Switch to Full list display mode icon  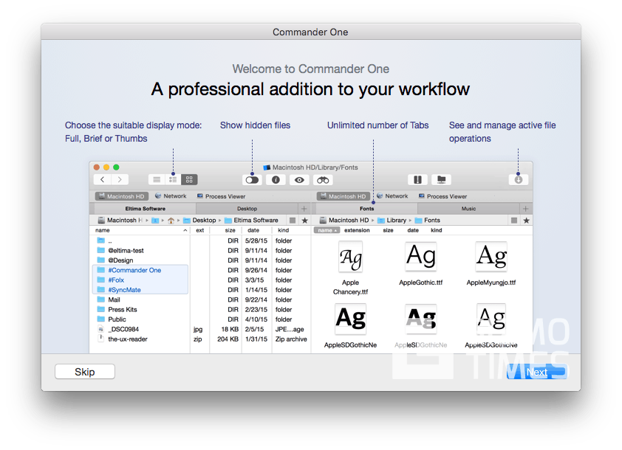click(x=157, y=179)
